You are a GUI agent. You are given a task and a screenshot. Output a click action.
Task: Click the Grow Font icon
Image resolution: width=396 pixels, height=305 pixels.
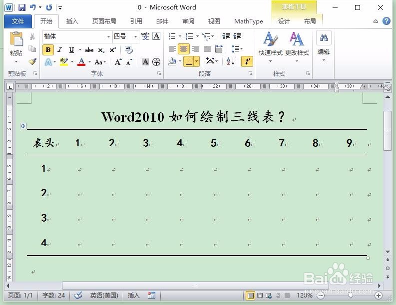[118, 62]
